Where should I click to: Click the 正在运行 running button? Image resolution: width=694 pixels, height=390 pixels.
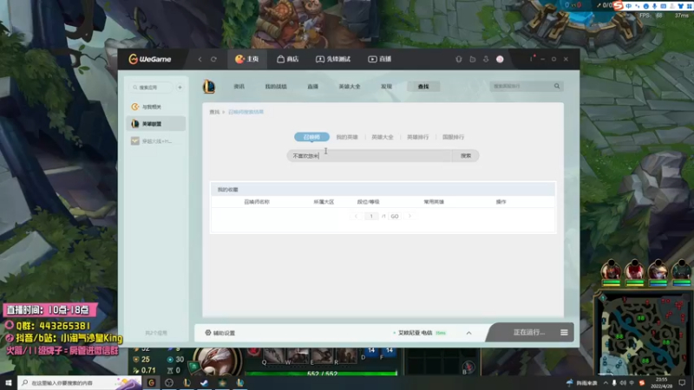pyautogui.click(x=529, y=333)
